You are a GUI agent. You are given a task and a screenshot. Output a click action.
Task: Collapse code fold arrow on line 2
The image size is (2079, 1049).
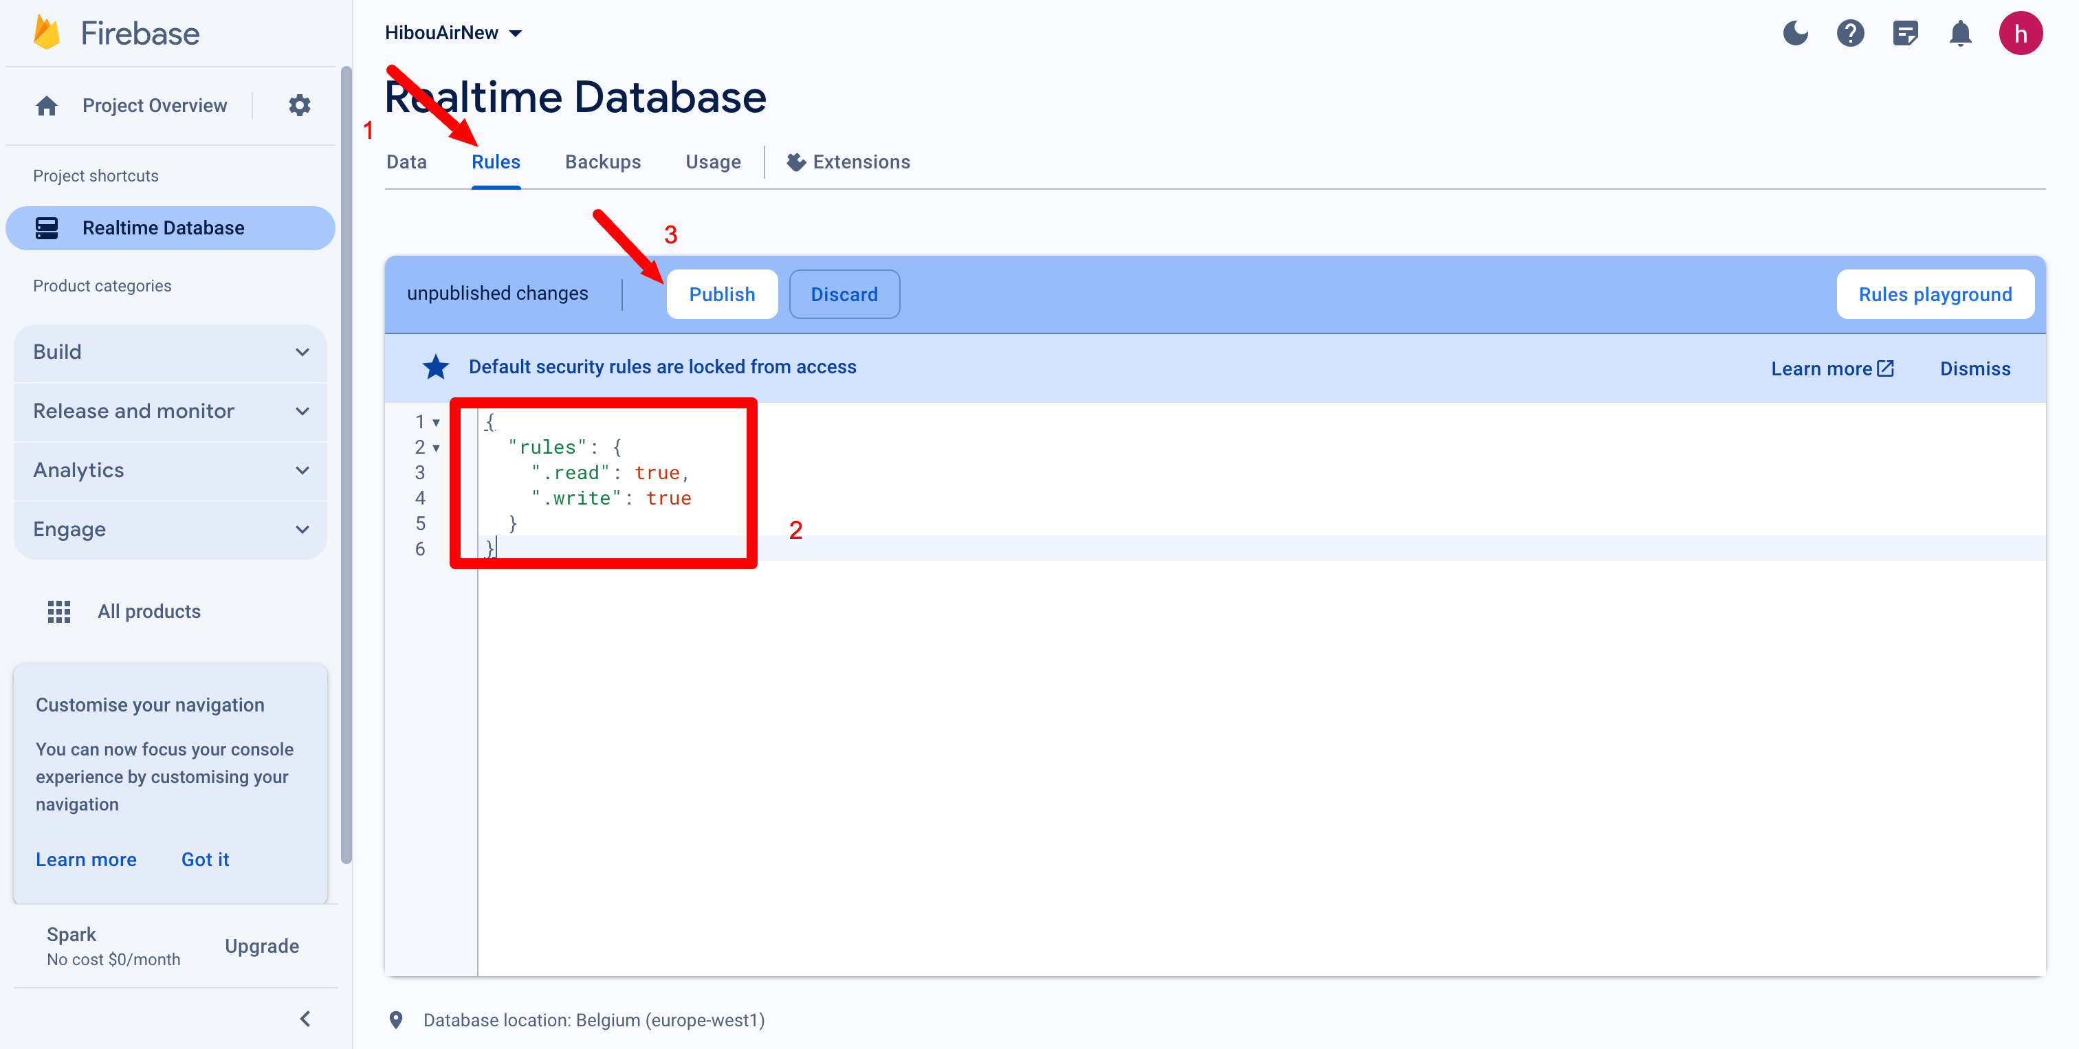tap(436, 448)
